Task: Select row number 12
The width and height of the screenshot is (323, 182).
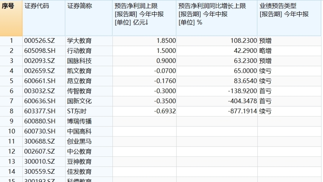Action: 12,151
